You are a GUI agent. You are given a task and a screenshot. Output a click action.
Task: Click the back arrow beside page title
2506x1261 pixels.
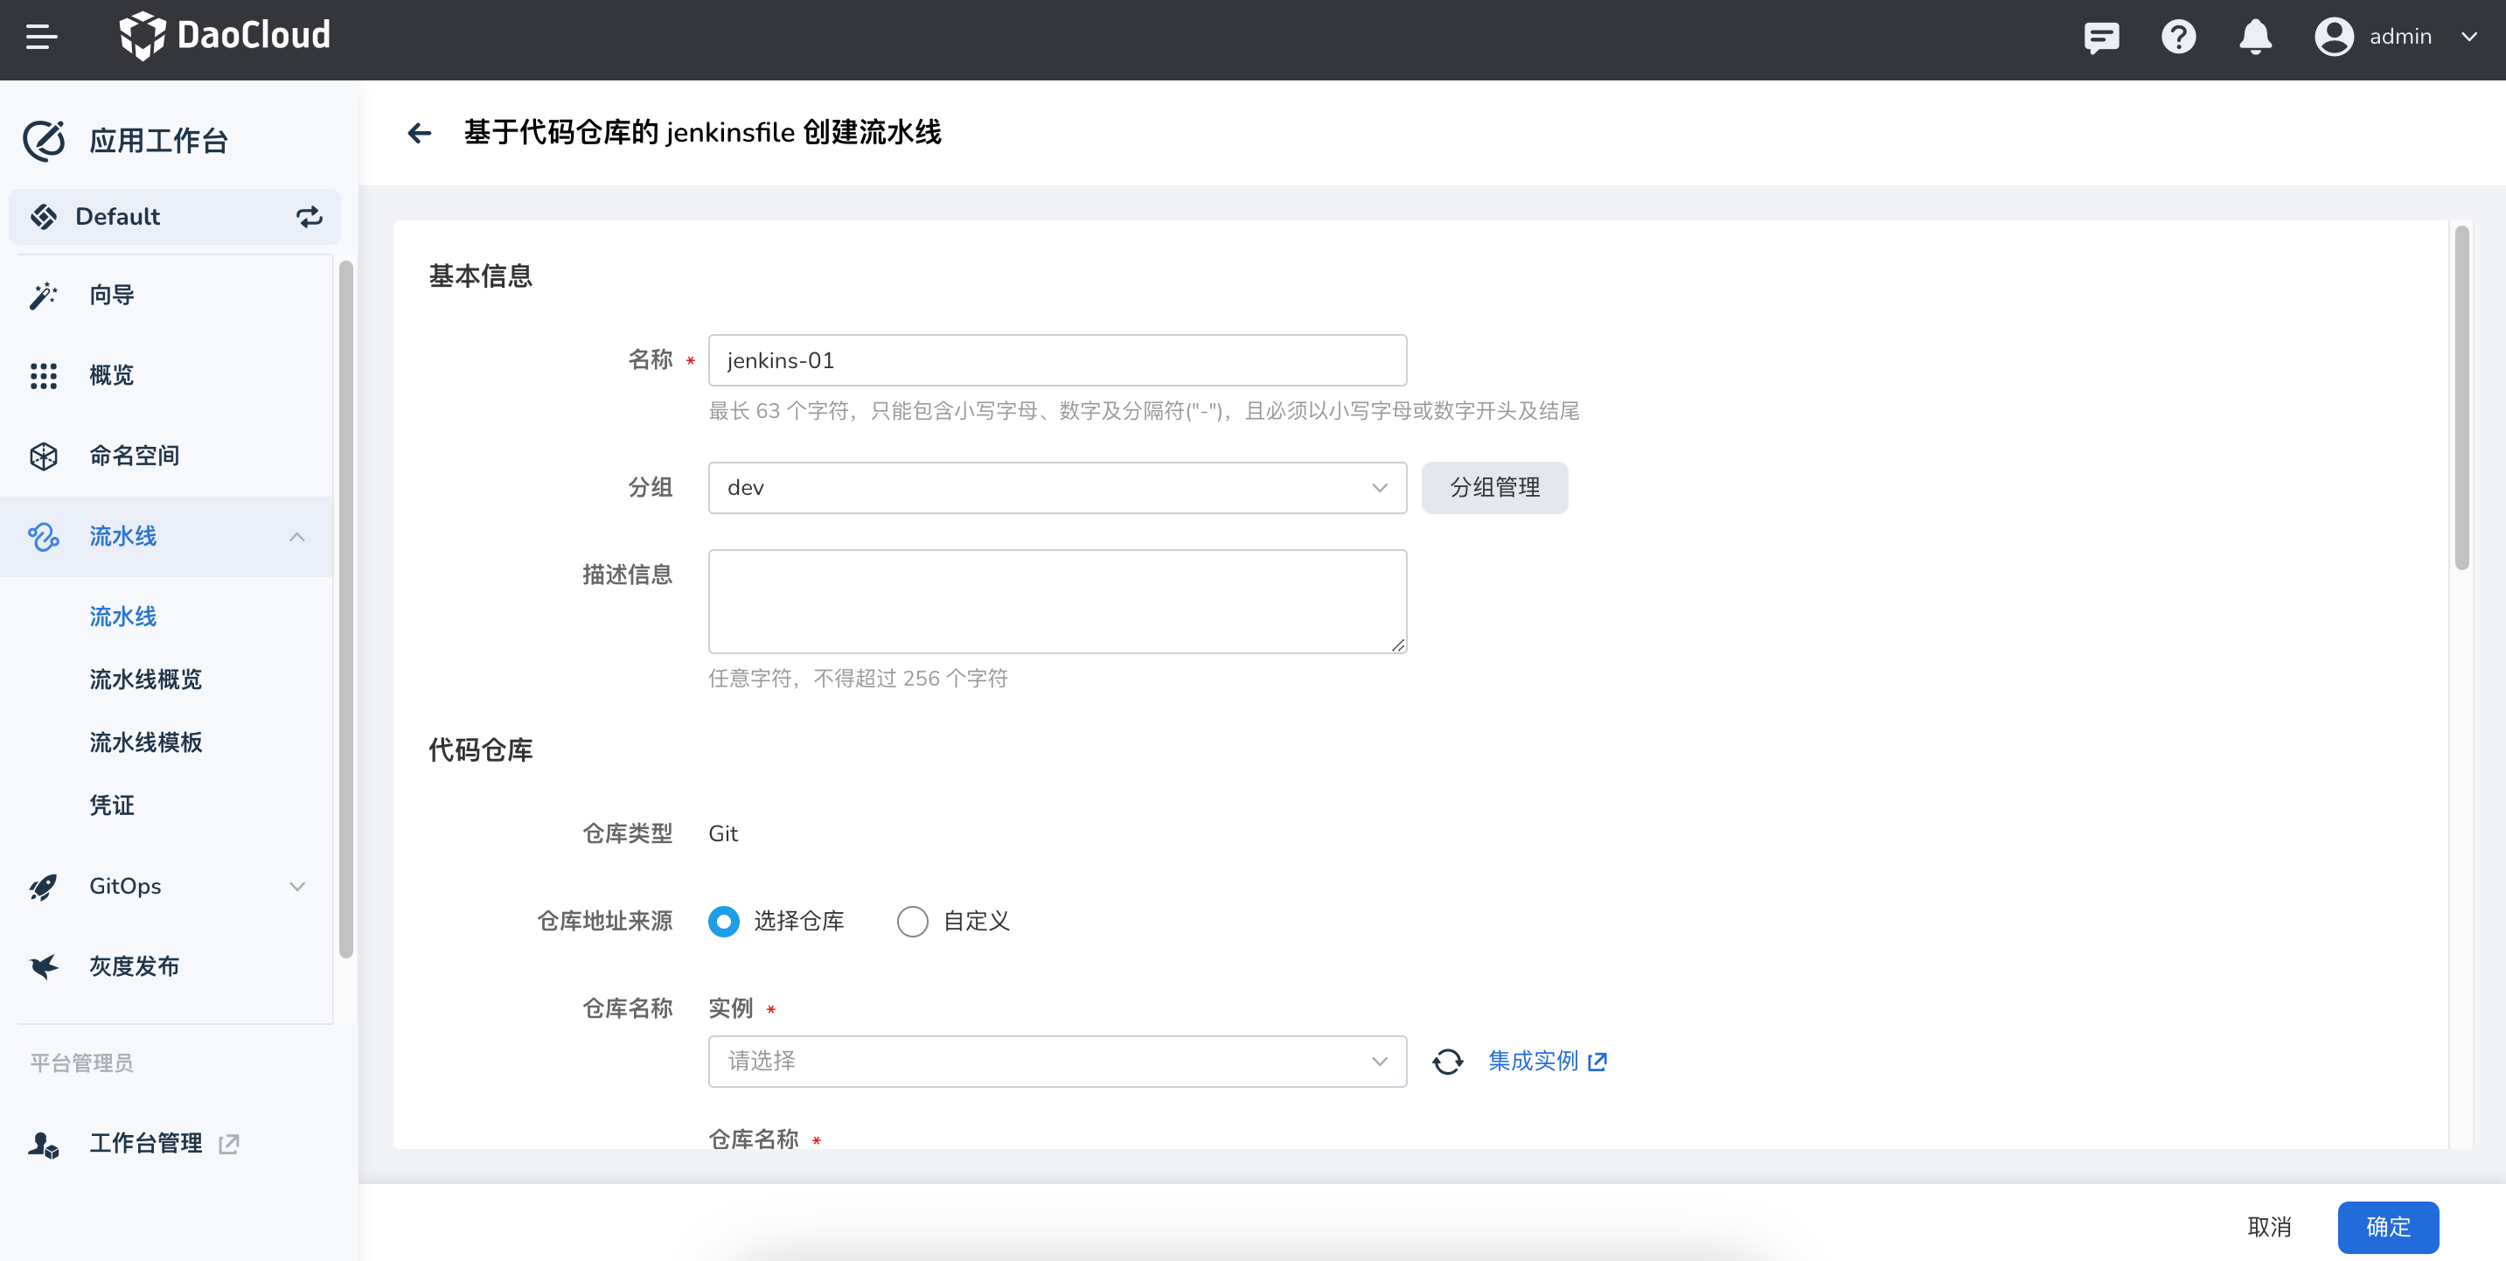pyautogui.click(x=420, y=132)
